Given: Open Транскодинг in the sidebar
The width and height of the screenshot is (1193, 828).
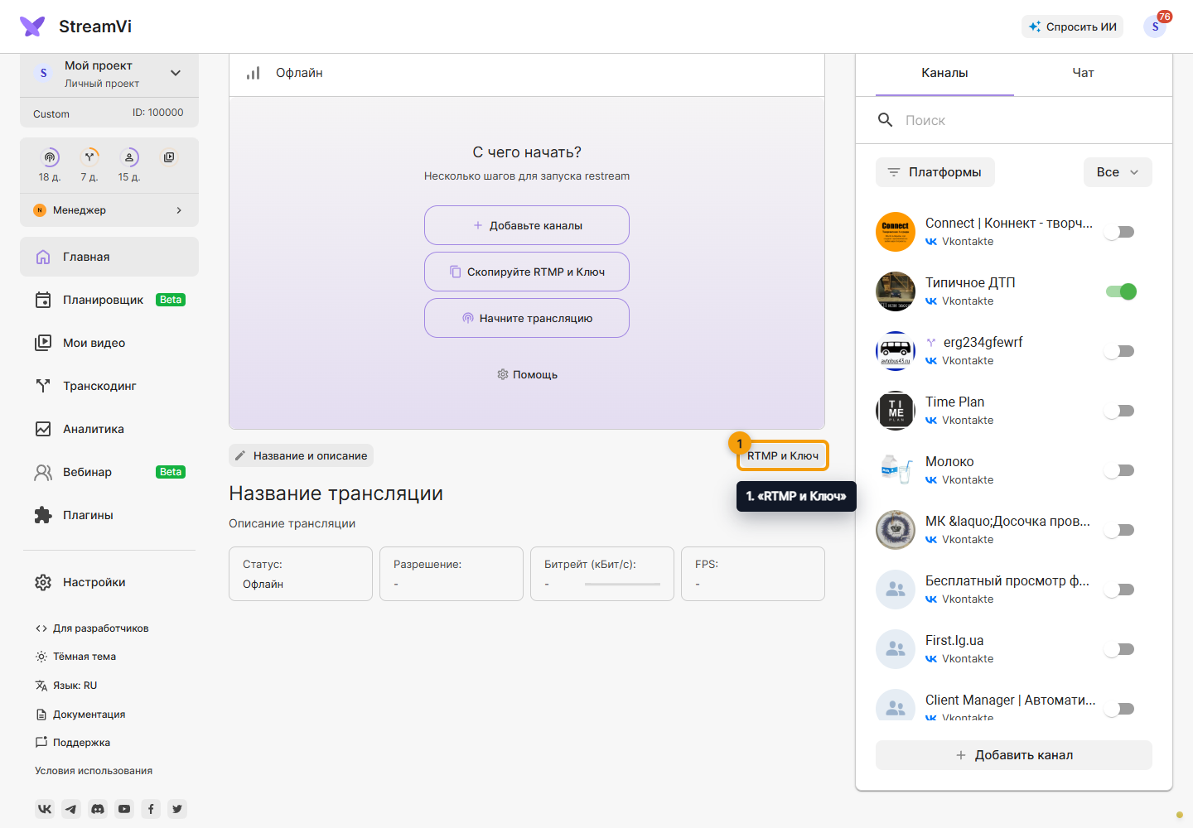Looking at the screenshot, I should 109,386.
